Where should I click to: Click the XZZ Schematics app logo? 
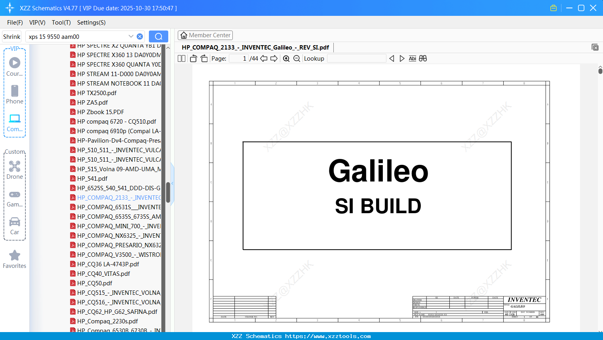click(10, 8)
